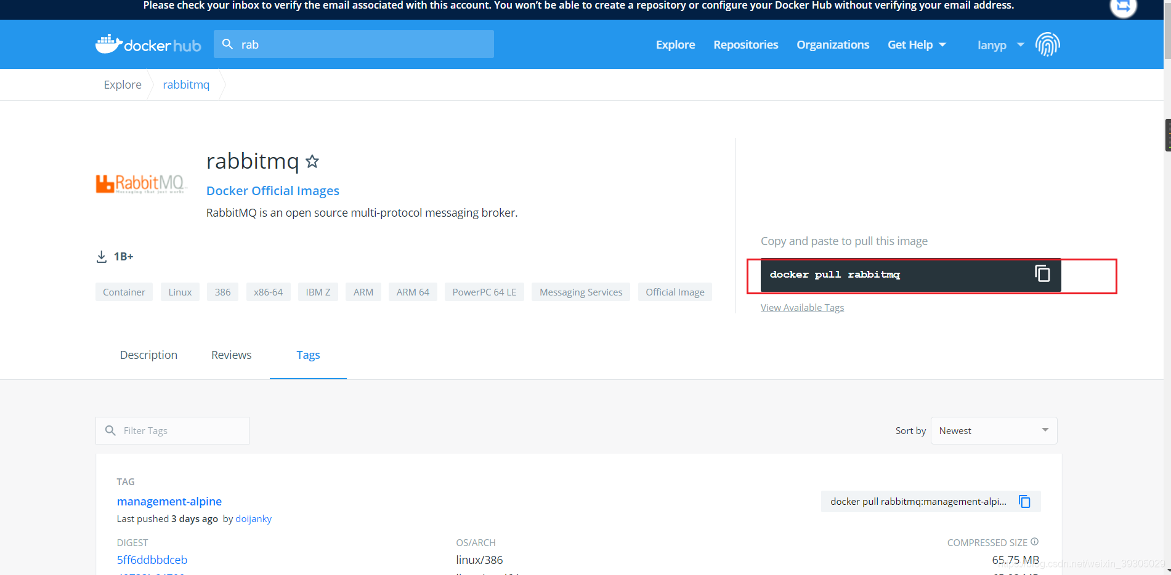Switch to the Description tab
The image size is (1171, 575).
point(148,355)
